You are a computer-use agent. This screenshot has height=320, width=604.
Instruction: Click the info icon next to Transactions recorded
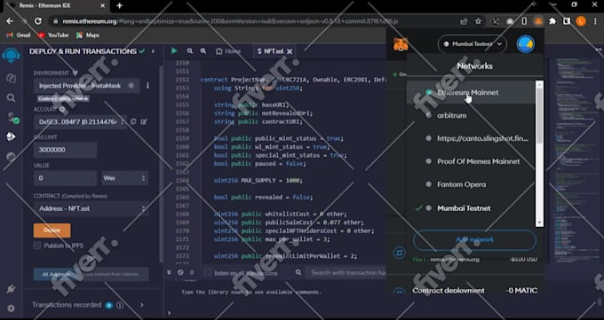point(120,305)
